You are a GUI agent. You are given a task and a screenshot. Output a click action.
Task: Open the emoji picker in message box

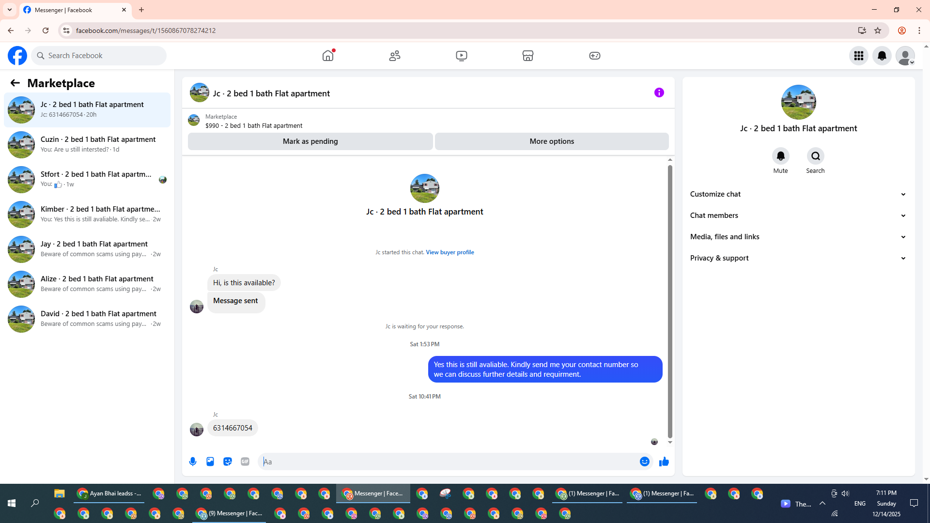point(644,461)
